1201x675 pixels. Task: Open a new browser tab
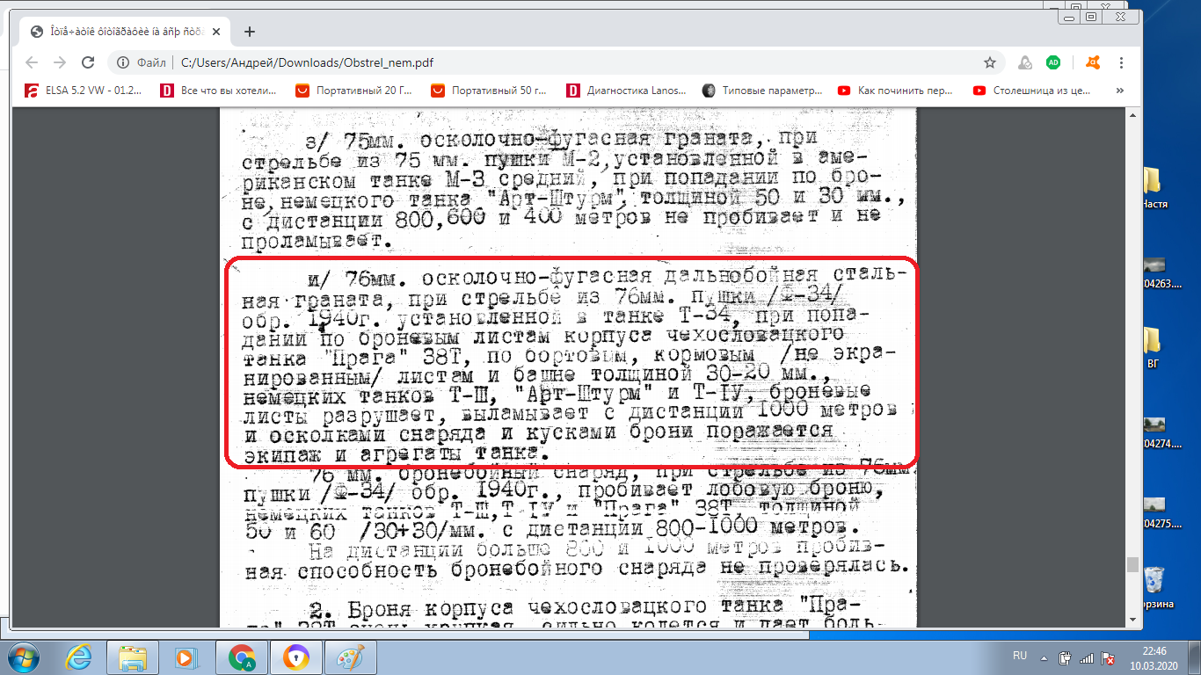(x=249, y=32)
